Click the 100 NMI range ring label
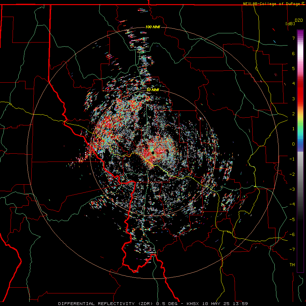The image size is (306, 306). 153,27
